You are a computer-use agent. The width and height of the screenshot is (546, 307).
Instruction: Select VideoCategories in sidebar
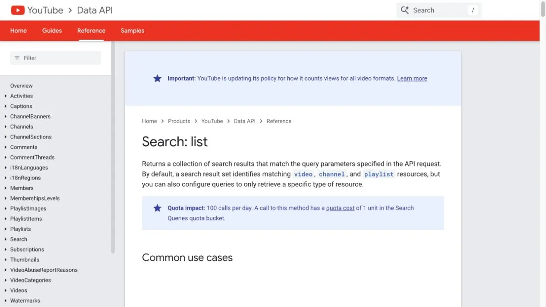[x=31, y=280]
